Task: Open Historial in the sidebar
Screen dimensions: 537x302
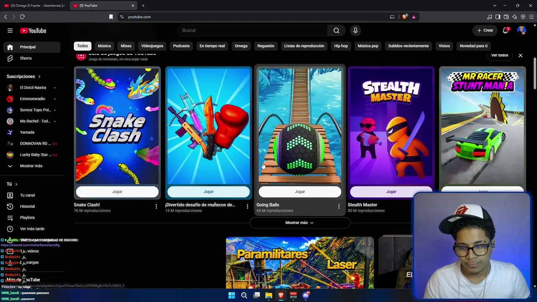Action: click(32, 206)
